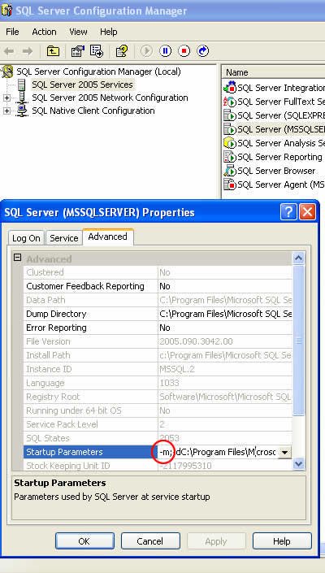Click the Clustered property row
Image resolution: width=325 pixels, height=573 pixels.
(158, 272)
